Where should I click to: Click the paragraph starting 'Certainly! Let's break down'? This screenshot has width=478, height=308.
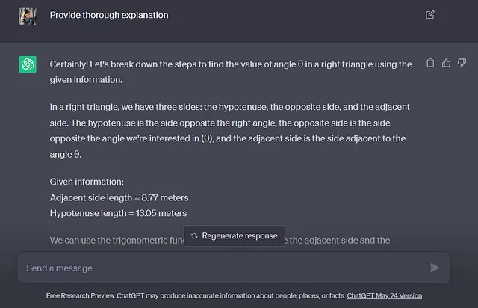click(231, 72)
